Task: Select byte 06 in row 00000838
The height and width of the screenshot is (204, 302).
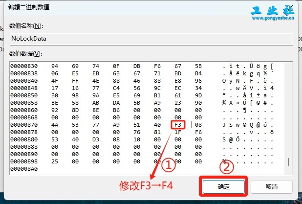Action: coord(55,73)
